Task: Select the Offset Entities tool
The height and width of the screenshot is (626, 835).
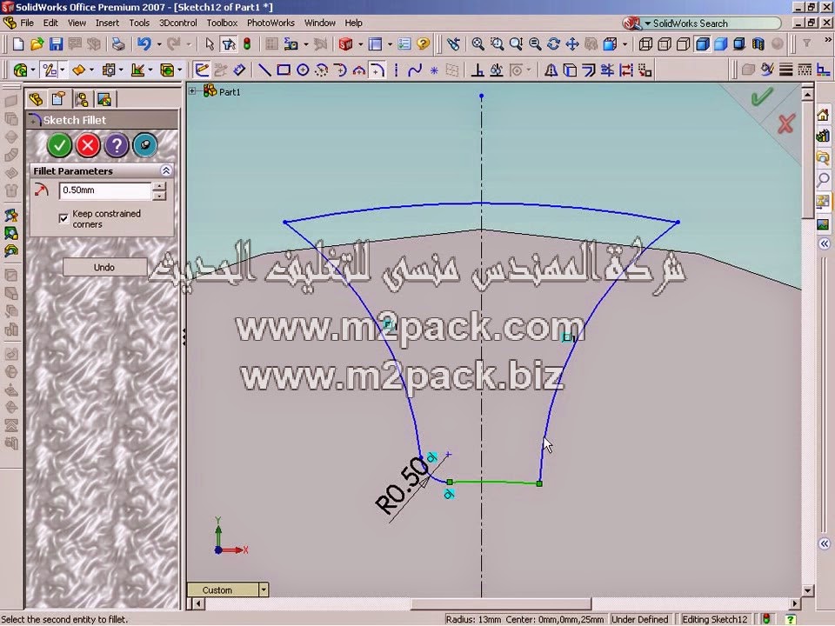Action: click(589, 70)
